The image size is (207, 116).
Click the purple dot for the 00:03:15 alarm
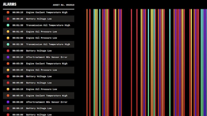pyautogui.click(x=8, y=57)
